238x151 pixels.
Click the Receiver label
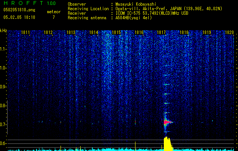pyautogui.click(x=77, y=13)
